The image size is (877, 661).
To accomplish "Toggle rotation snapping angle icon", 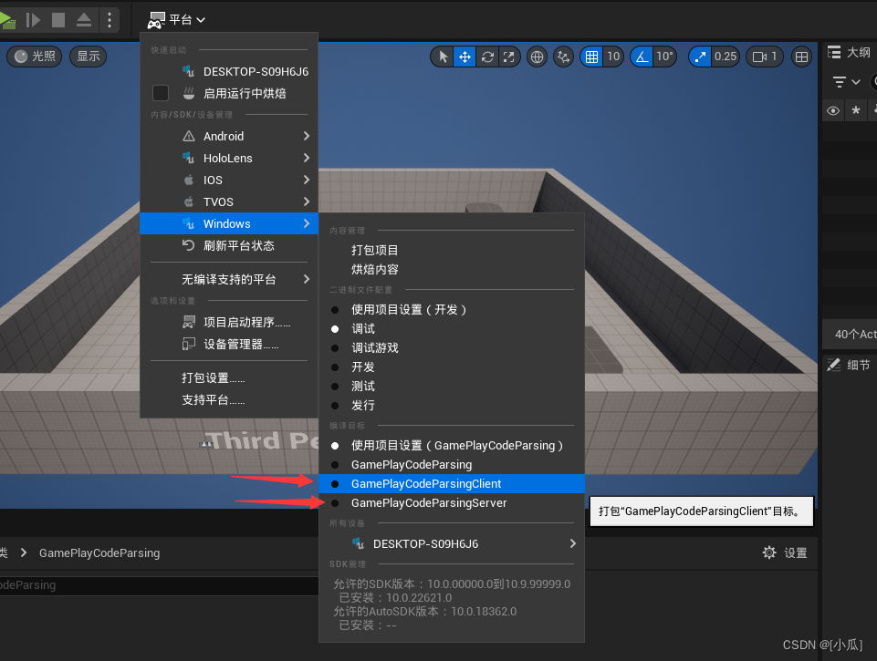I will click(x=642, y=57).
